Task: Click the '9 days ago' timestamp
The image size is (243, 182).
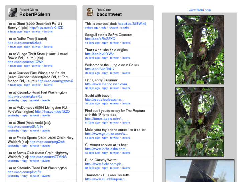Action: [92, 28]
